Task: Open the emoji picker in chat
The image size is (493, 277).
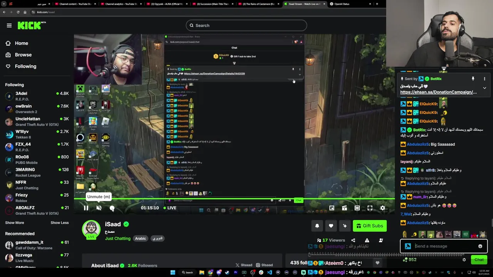Action: click(x=480, y=246)
